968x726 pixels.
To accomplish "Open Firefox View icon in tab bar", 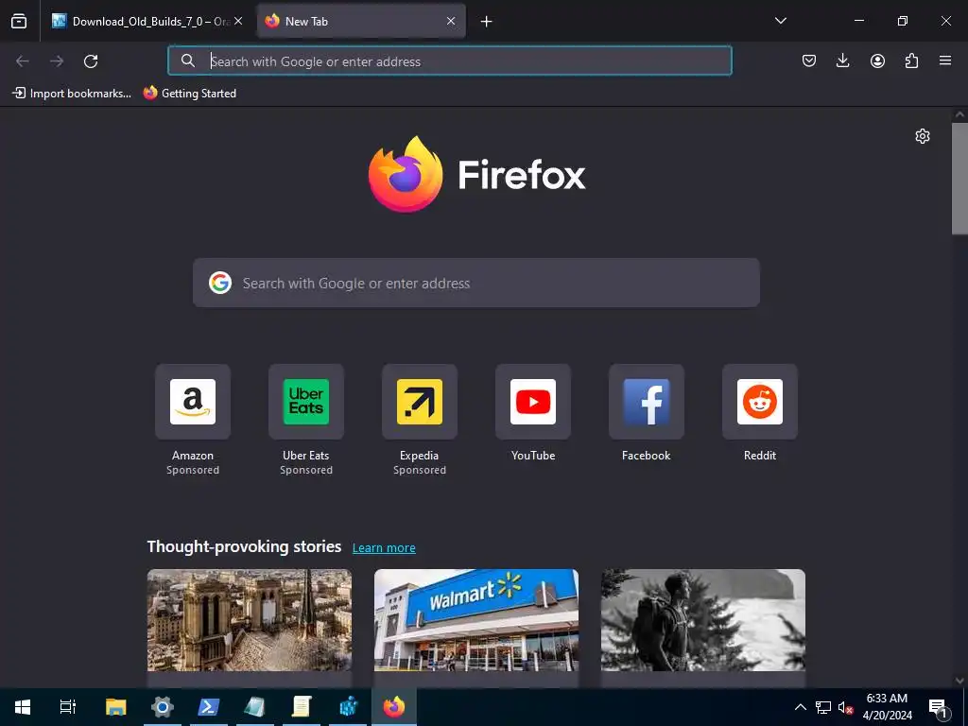I will [19, 21].
